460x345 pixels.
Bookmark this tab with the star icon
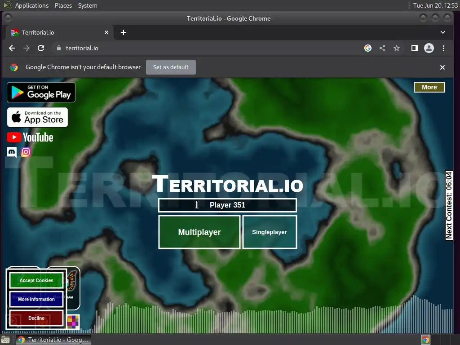(x=397, y=48)
